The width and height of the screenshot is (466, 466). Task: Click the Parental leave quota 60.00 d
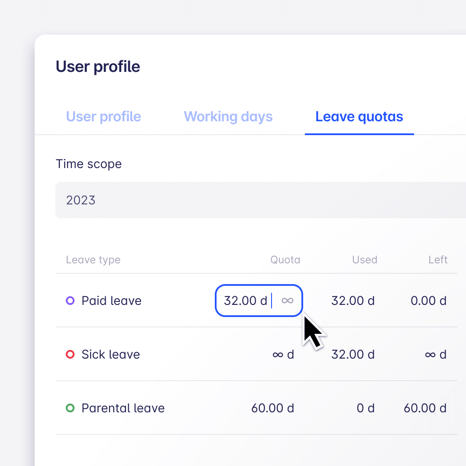pos(272,408)
